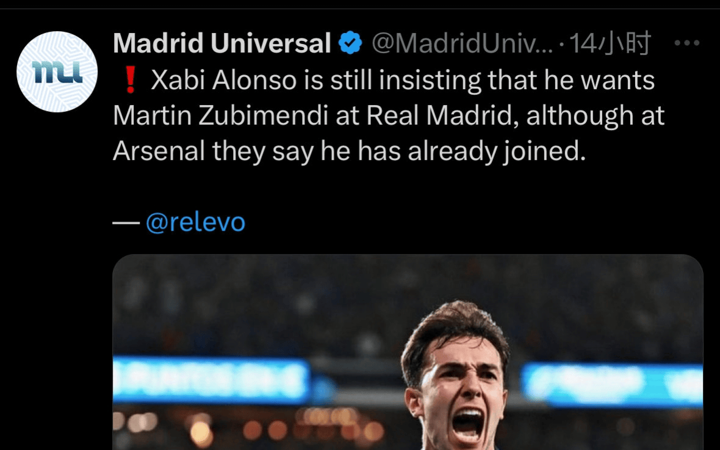
Task: Click the left blue LED board in photo
Action: [x=211, y=380]
